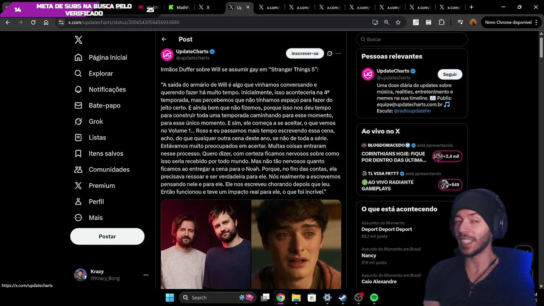Close the active Up tab
This screenshot has width=544, height=306.
click(x=248, y=7)
